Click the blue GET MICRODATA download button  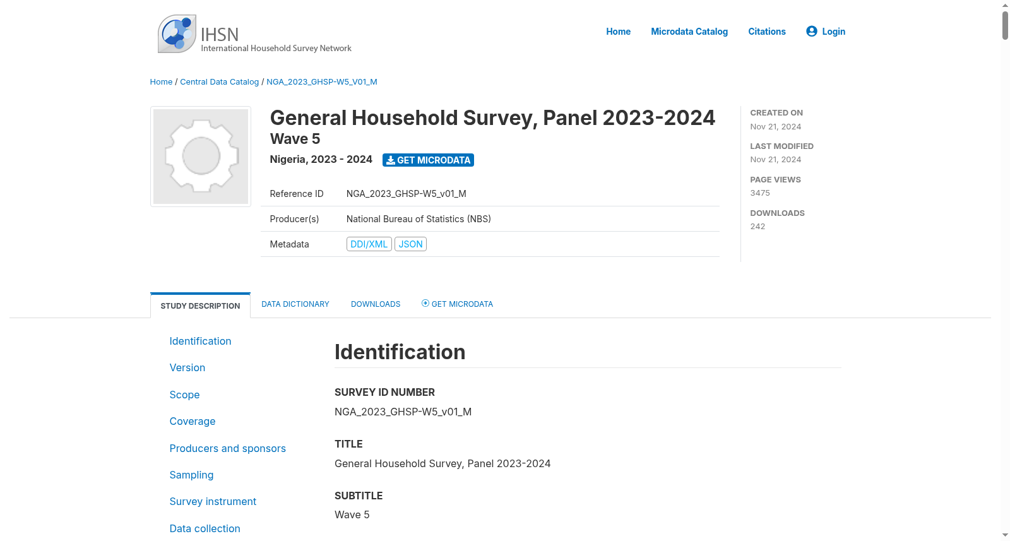(x=428, y=160)
